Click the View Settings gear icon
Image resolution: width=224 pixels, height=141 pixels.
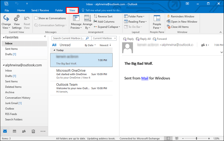[17, 18]
